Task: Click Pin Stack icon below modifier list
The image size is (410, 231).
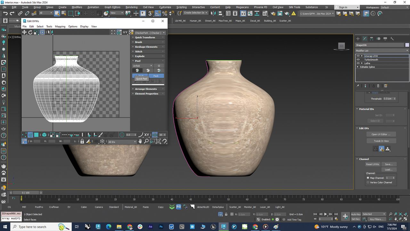Action: [358, 86]
